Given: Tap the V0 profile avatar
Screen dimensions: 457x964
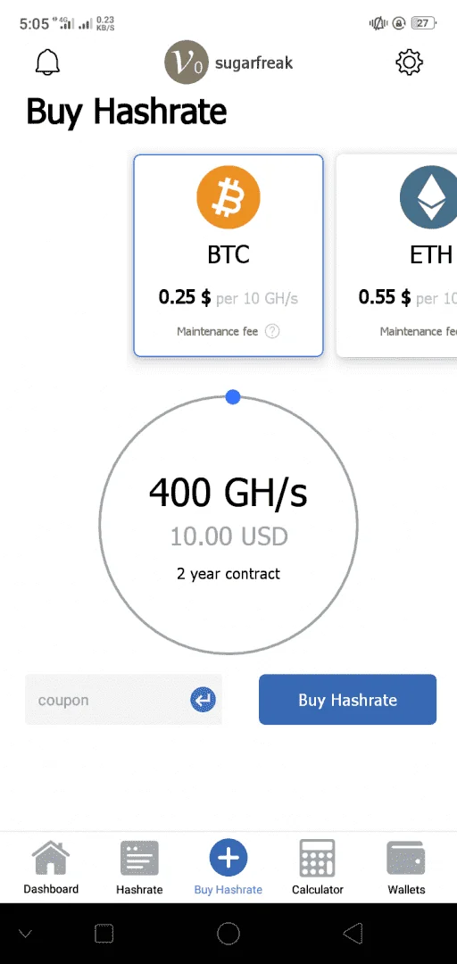Looking at the screenshot, I should (x=186, y=62).
